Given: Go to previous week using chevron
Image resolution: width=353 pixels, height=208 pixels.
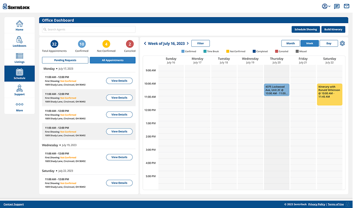Looking at the screenshot, I should 145,43.
